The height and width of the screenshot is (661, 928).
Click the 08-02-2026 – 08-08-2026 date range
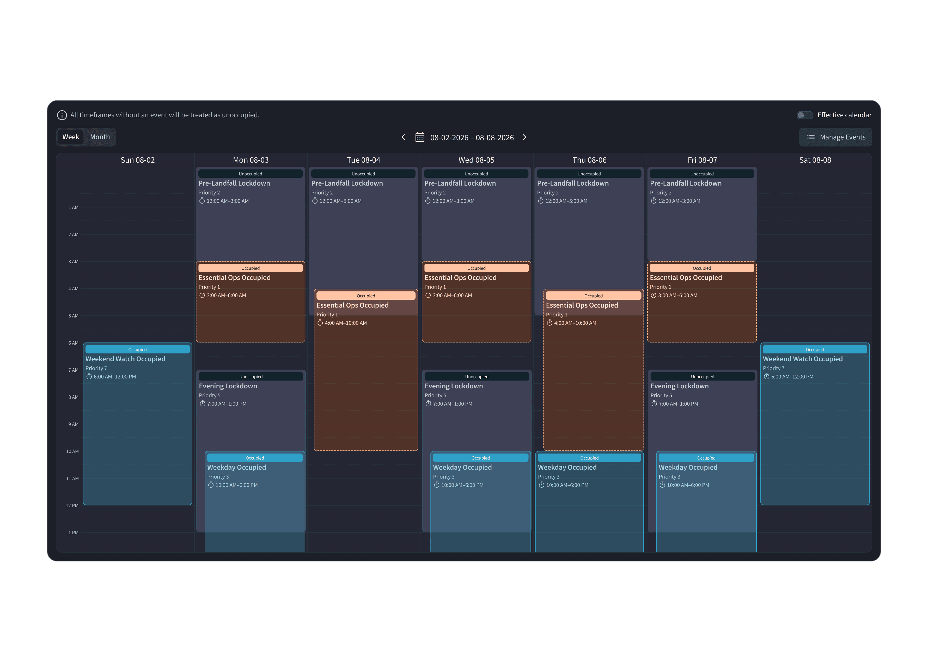pyautogui.click(x=472, y=138)
